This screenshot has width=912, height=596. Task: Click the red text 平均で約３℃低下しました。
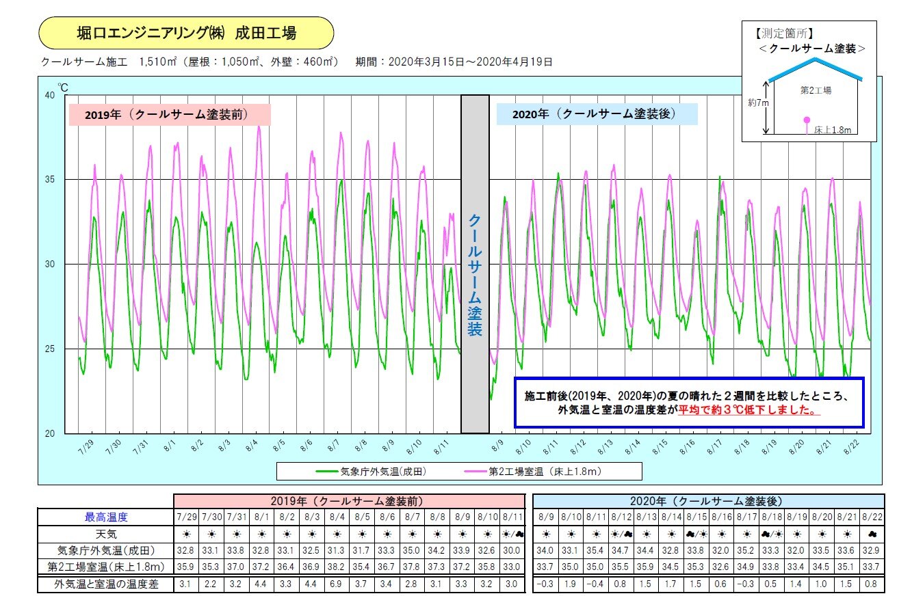[x=748, y=410]
